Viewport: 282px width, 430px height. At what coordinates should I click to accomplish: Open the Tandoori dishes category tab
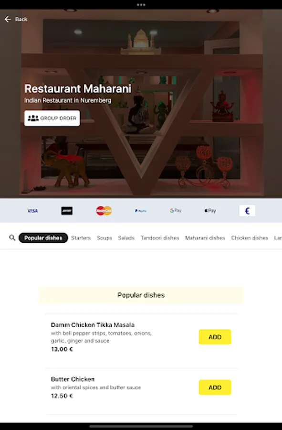160,238
